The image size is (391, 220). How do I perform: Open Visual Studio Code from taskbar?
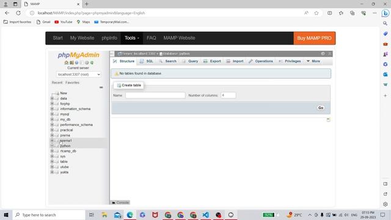pos(206,215)
